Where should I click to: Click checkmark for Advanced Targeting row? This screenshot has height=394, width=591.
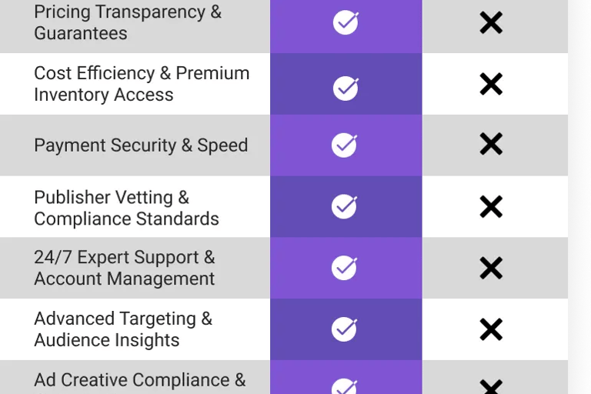345,329
